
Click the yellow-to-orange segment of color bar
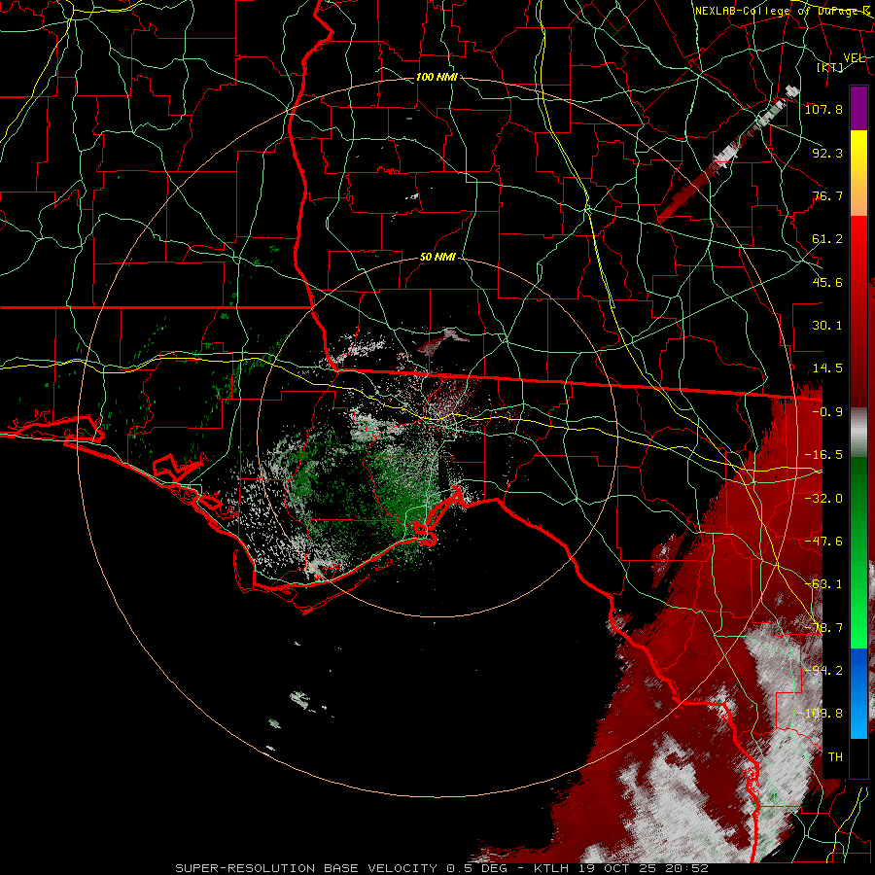(858, 173)
